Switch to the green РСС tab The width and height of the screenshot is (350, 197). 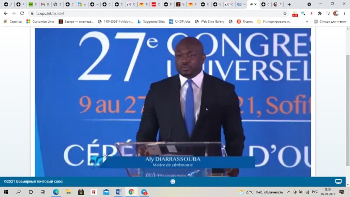(33, 4)
